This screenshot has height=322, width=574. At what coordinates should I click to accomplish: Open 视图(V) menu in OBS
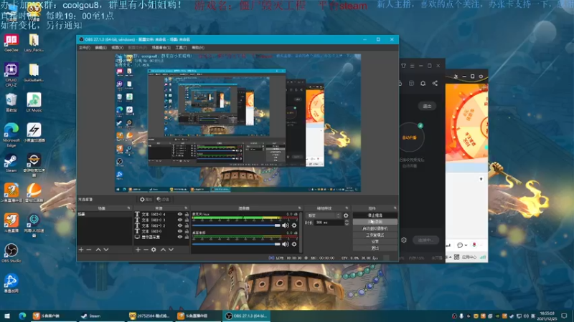pyautogui.click(x=117, y=47)
